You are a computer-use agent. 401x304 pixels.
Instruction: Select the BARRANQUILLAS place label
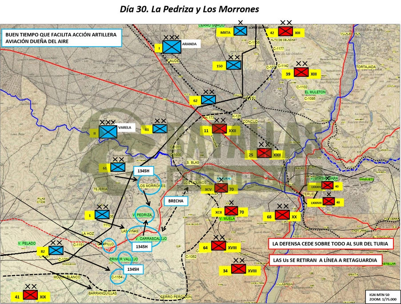point(103,293)
